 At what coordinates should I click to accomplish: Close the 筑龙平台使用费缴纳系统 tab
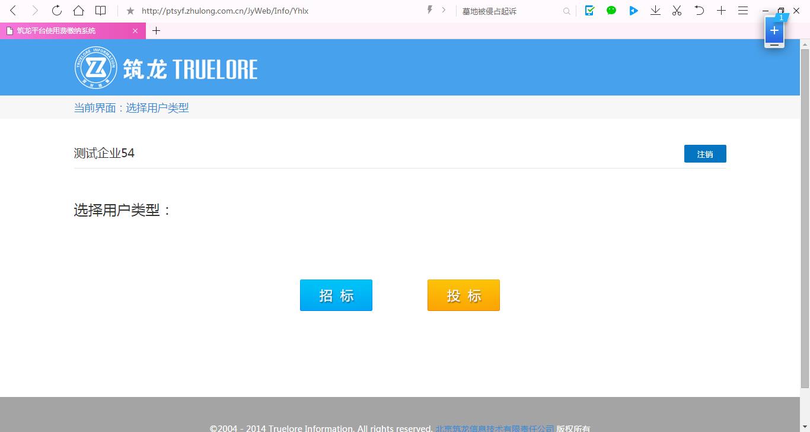pyautogui.click(x=135, y=31)
